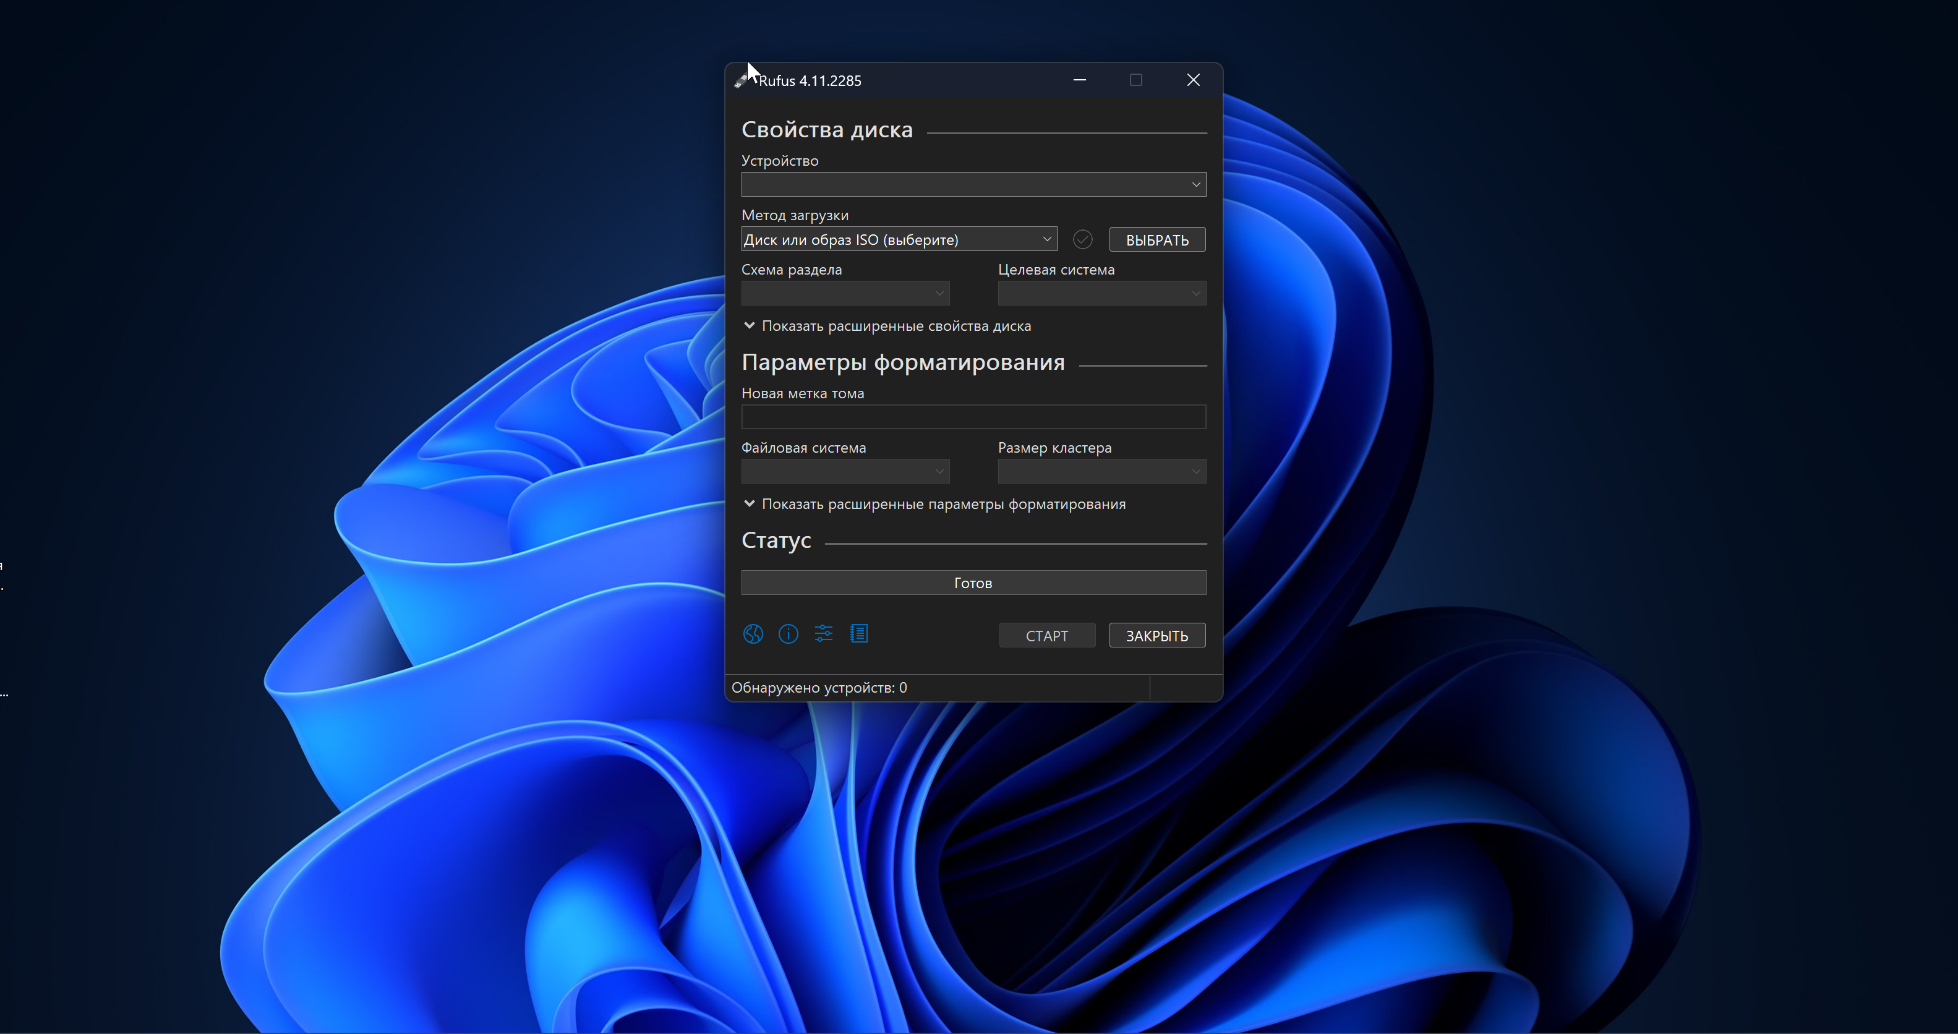Click the Свойства диска section heading

coord(827,130)
